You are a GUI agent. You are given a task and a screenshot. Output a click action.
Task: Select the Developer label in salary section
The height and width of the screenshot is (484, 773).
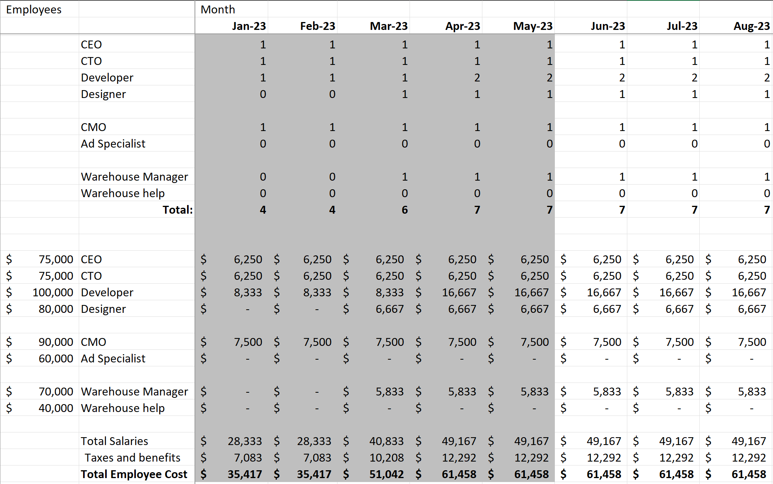point(137,292)
